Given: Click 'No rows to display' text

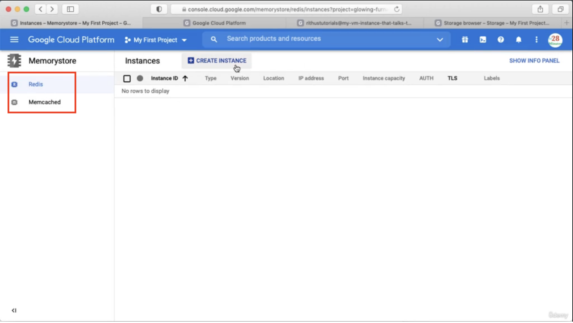Looking at the screenshot, I should pos(145,91).
